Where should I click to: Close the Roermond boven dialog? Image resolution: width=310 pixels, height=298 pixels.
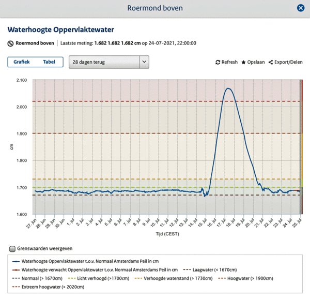(x=301, y=8)
